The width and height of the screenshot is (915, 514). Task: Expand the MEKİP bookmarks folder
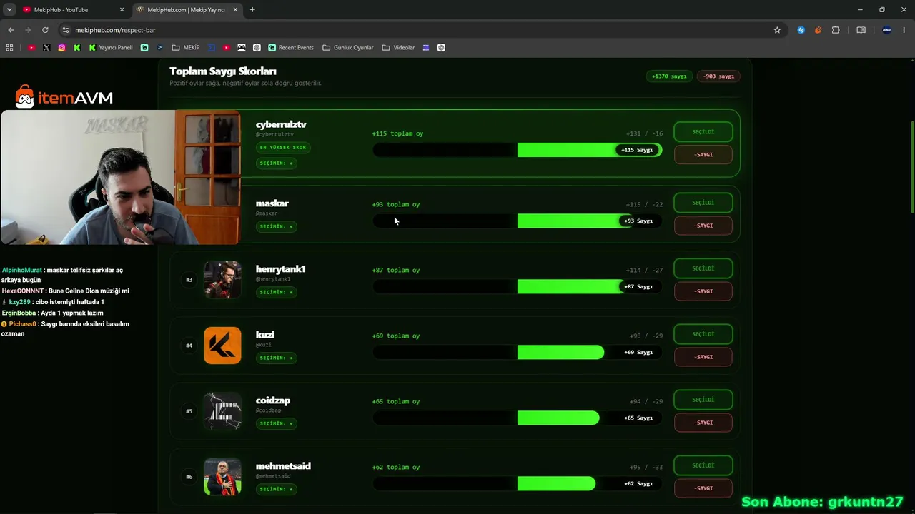pos(186,48)
